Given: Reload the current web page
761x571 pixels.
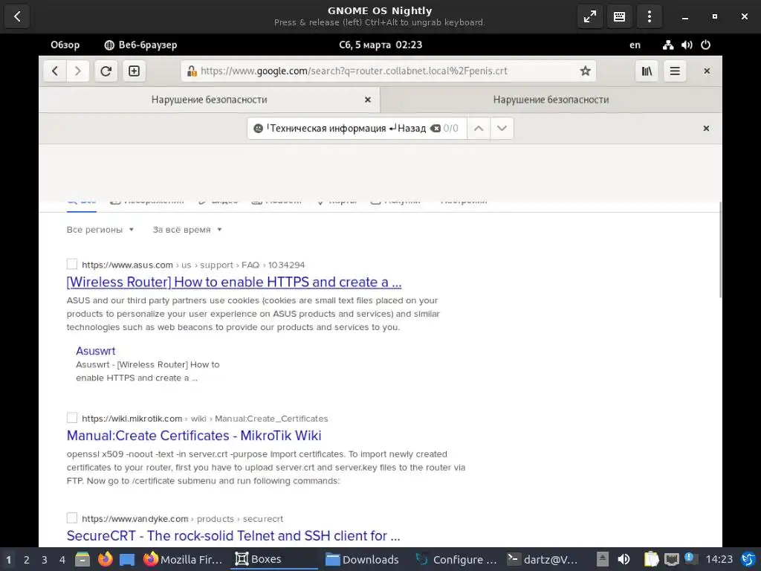Looking at the screenshot, I should (x=106, y=71).
